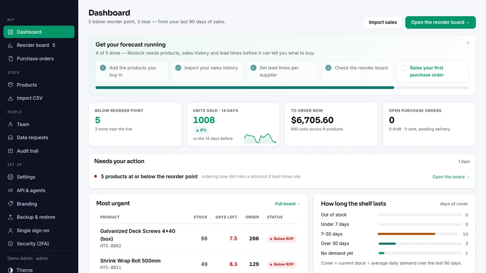The image size is (486, 273).
Task: Click the order quantity '266'
Action: pos(254,239)
